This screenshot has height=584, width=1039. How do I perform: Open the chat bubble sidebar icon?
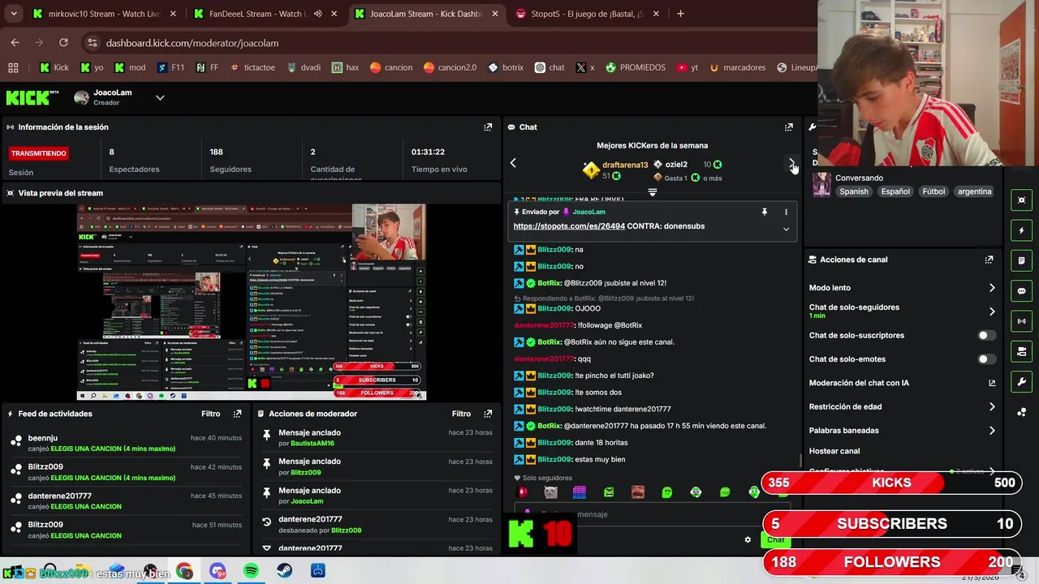(x=1021, y=291)
